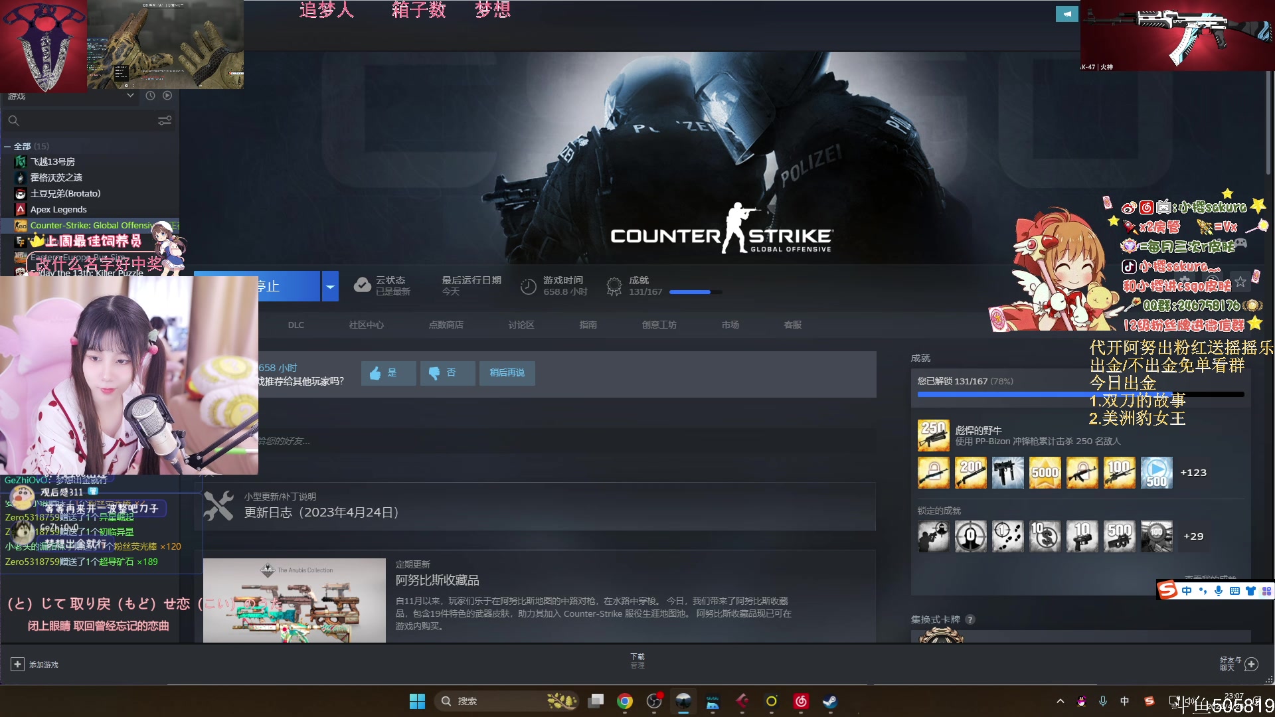This screenshot has height=717, width=1275.
Task: Open the 客服 tab
Action: pos(793,325)
